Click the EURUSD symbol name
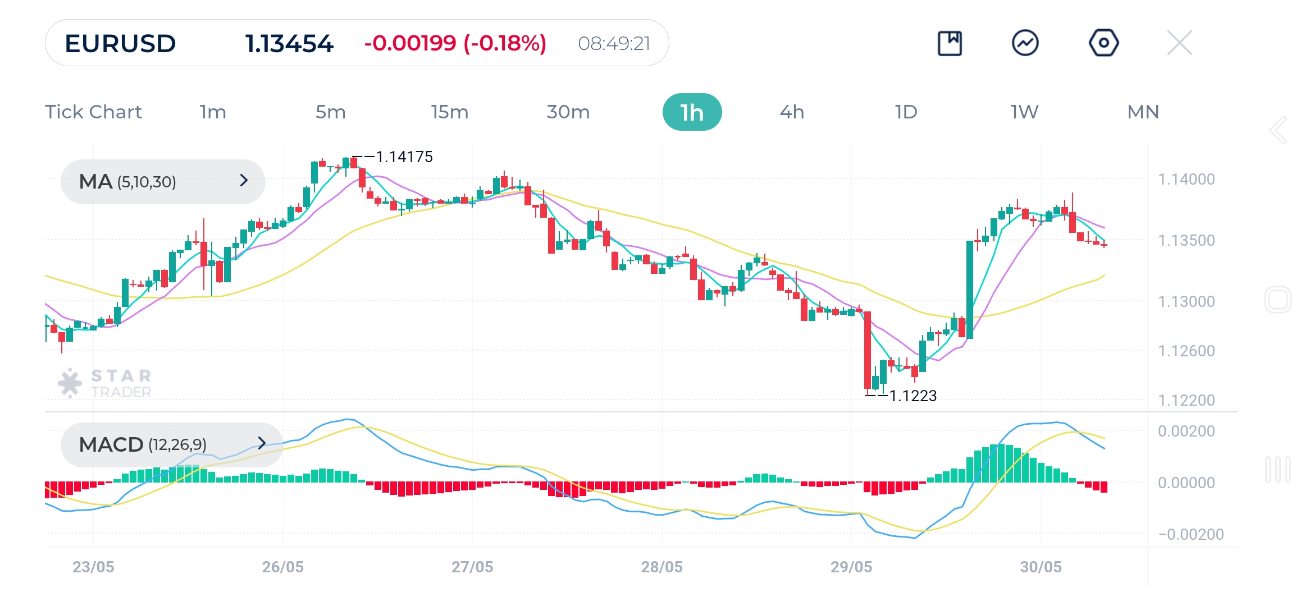This screenshot has height=606, width=1314. coord(120,43)
